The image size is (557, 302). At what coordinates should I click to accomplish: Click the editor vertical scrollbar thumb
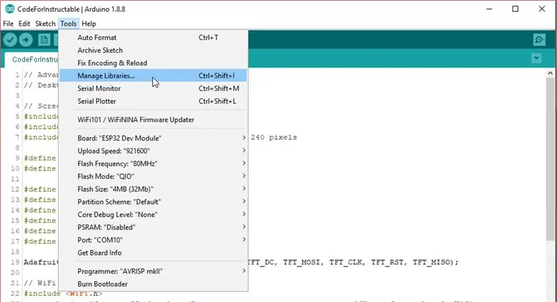click(550, 159)
